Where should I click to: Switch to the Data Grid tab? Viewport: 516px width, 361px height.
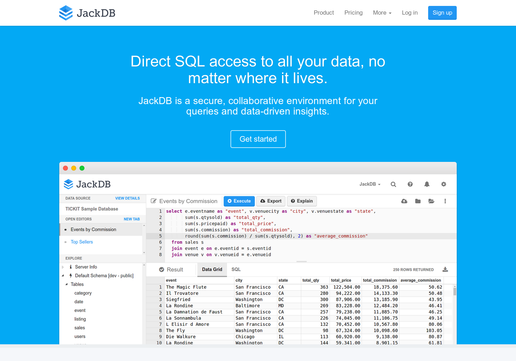click(212, 269)
